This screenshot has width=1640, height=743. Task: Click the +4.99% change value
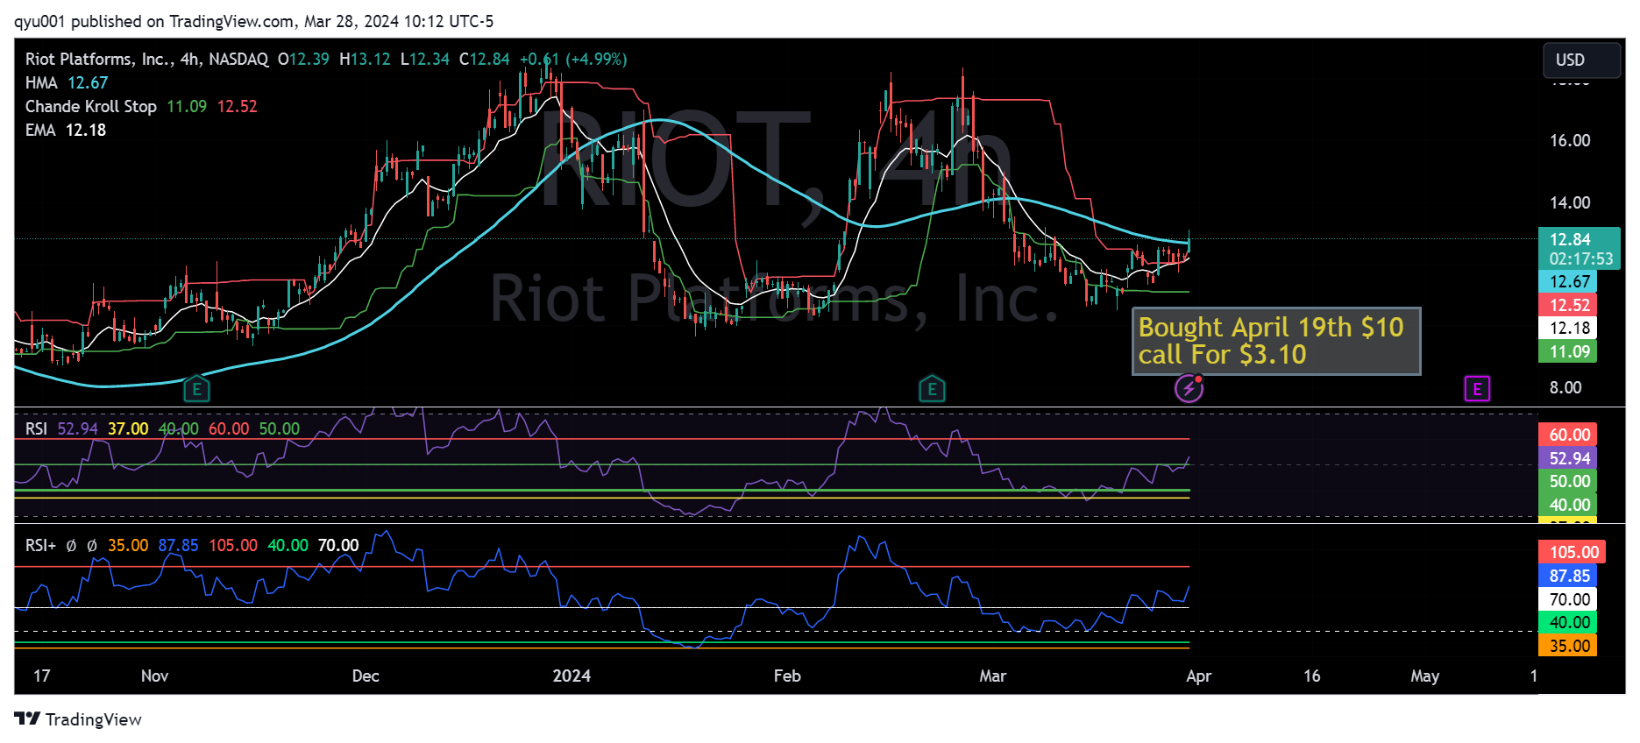pos(596,59)
